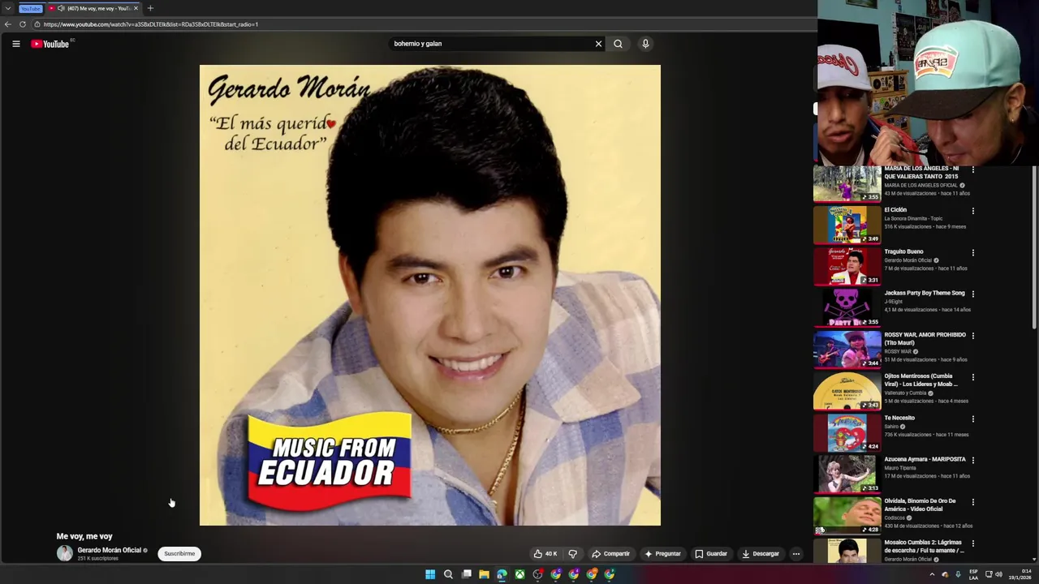The width and height of the screenshot is (1039, 584).
Task: Click 'Vallenato y Cumbia' channel name
Action: pyautogui.click(x=905, y=393)
